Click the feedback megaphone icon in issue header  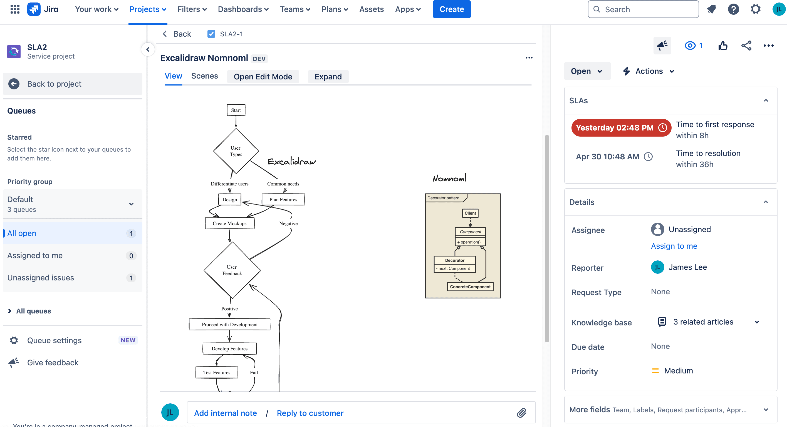tap(662, 46)
